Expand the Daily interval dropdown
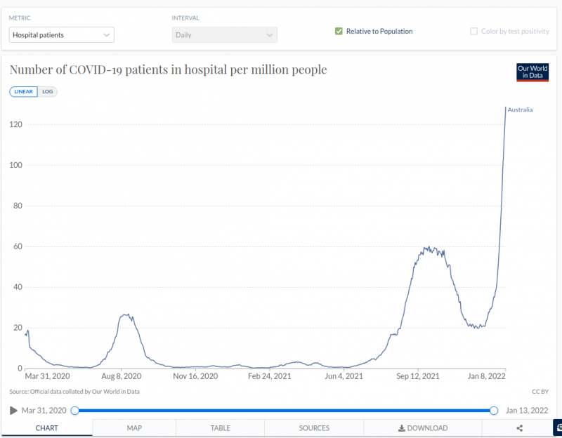This screenshot has width=562, height=438. click(x=225, y=34)
